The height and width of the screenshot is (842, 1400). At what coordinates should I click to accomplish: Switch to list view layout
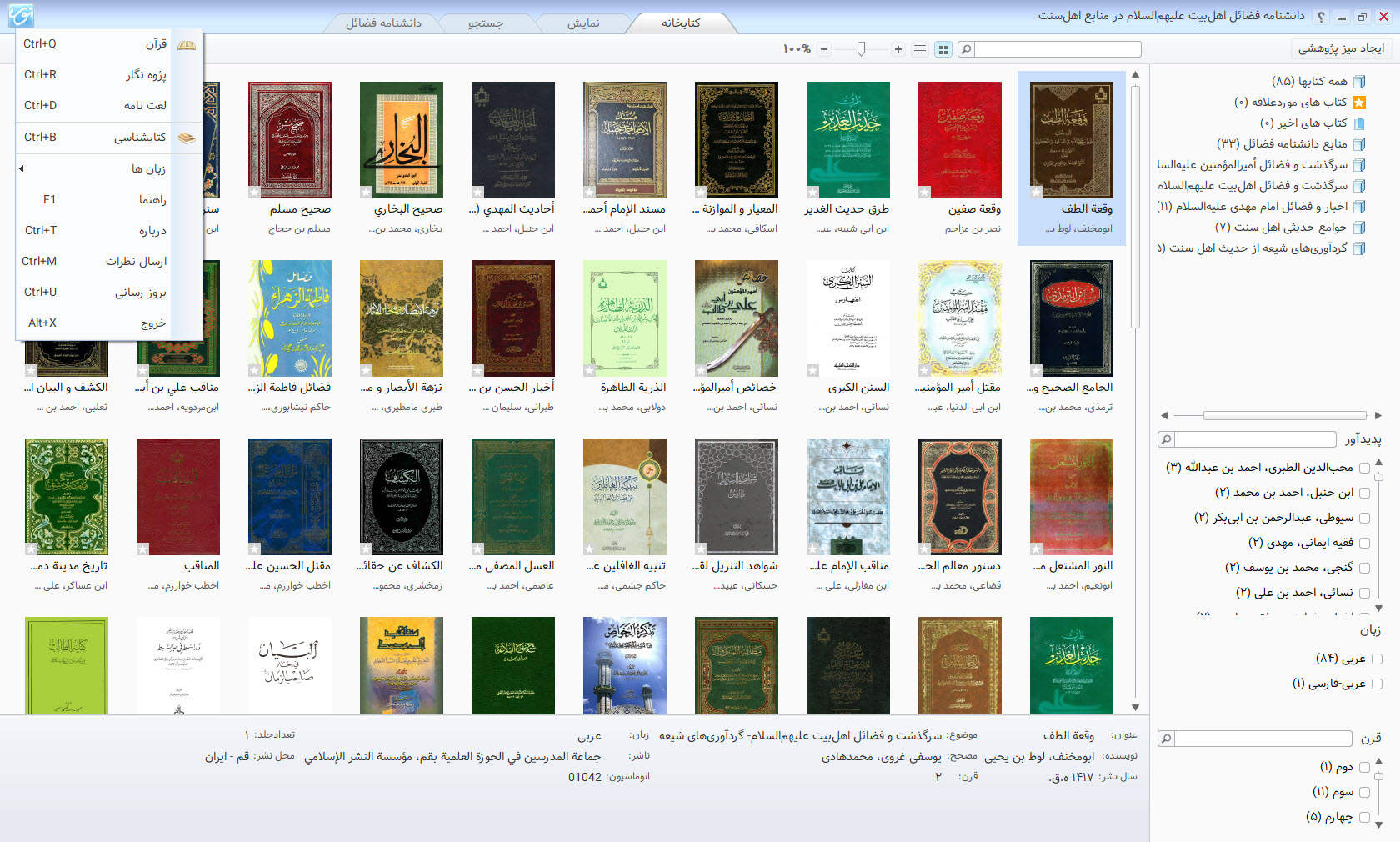tap(920, 49)
